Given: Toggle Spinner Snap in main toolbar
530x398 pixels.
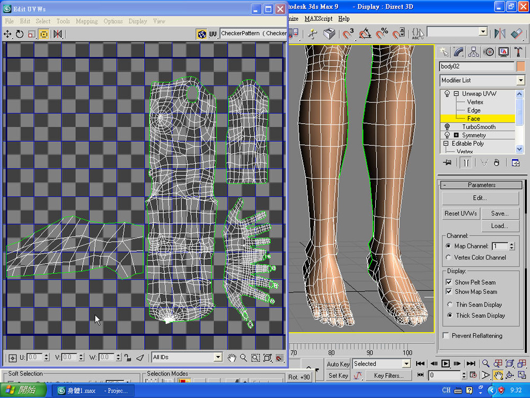Looking at the screenshot, I should click(399, 33).
